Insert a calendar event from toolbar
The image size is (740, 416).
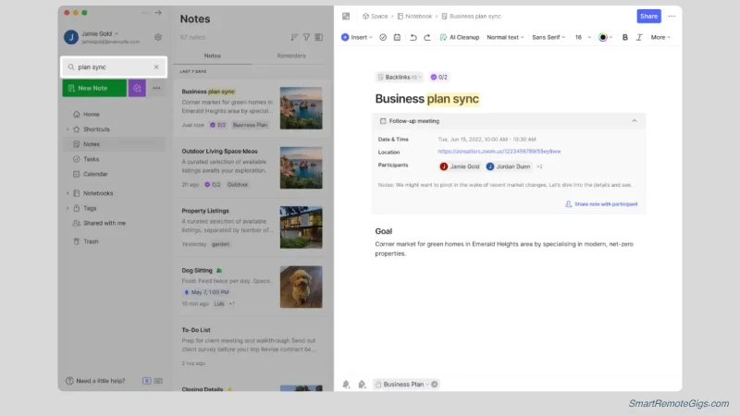point(397,37)
